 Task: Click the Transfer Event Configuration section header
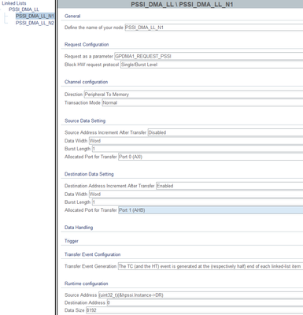(x=92, y=254)
